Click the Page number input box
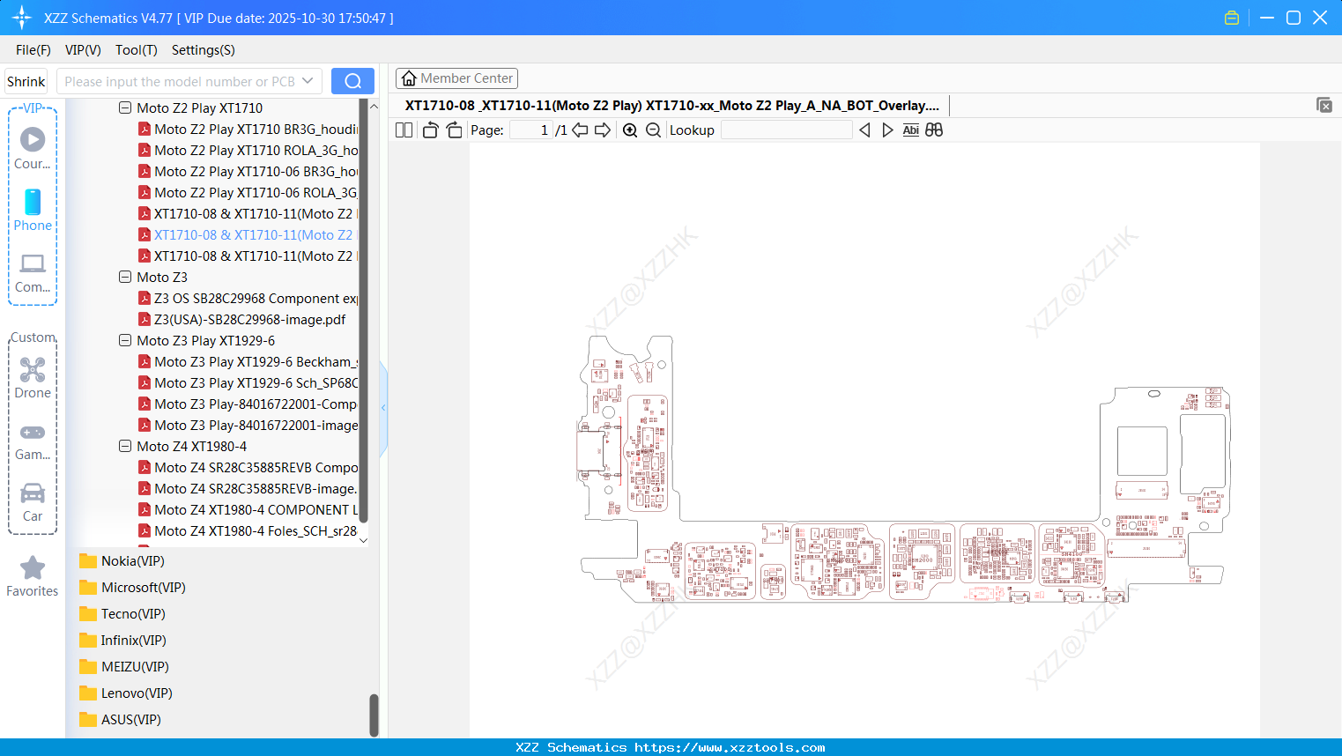 531,130
